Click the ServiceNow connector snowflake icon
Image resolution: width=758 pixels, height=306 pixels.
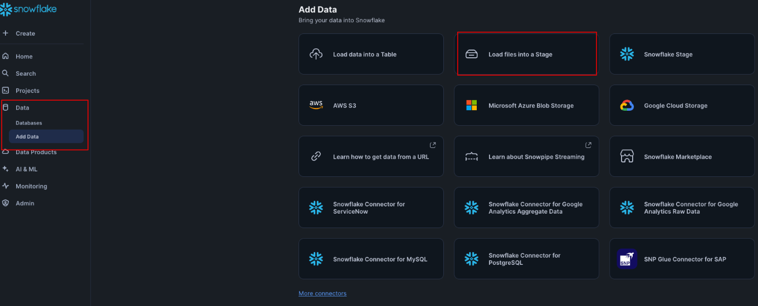coord(316,208)
